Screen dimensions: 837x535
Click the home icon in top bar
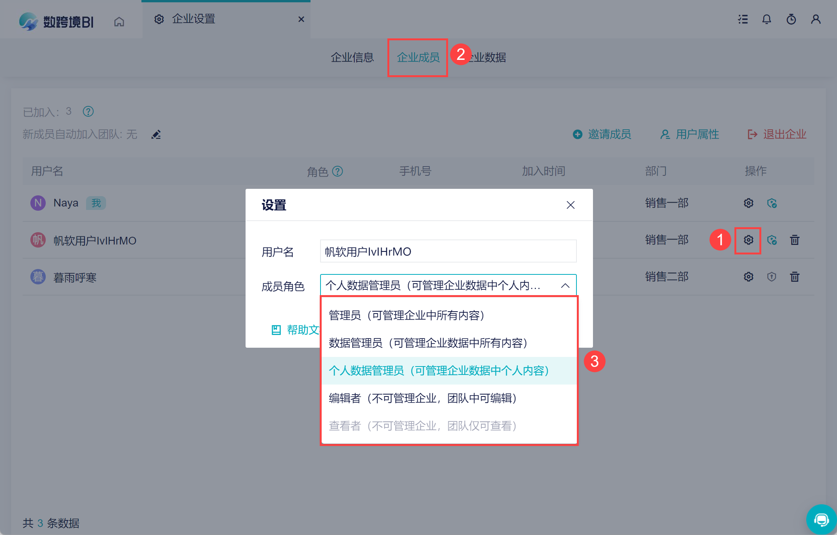(119, 21)
